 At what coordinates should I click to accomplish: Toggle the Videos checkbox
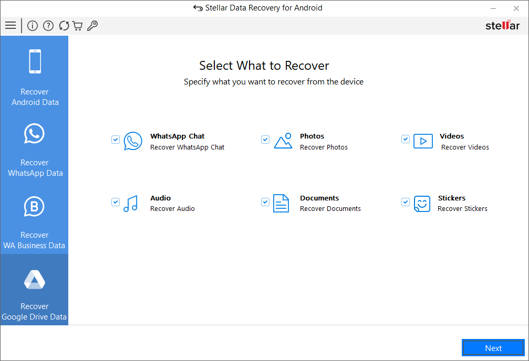(406, 139)
